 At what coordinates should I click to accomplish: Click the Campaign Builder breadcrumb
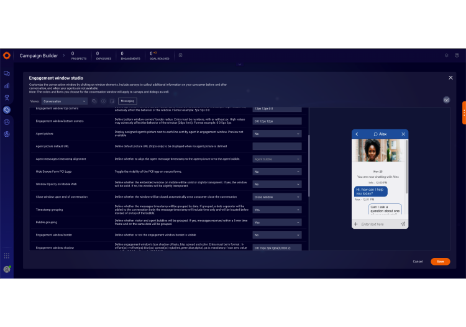[39, 55]
